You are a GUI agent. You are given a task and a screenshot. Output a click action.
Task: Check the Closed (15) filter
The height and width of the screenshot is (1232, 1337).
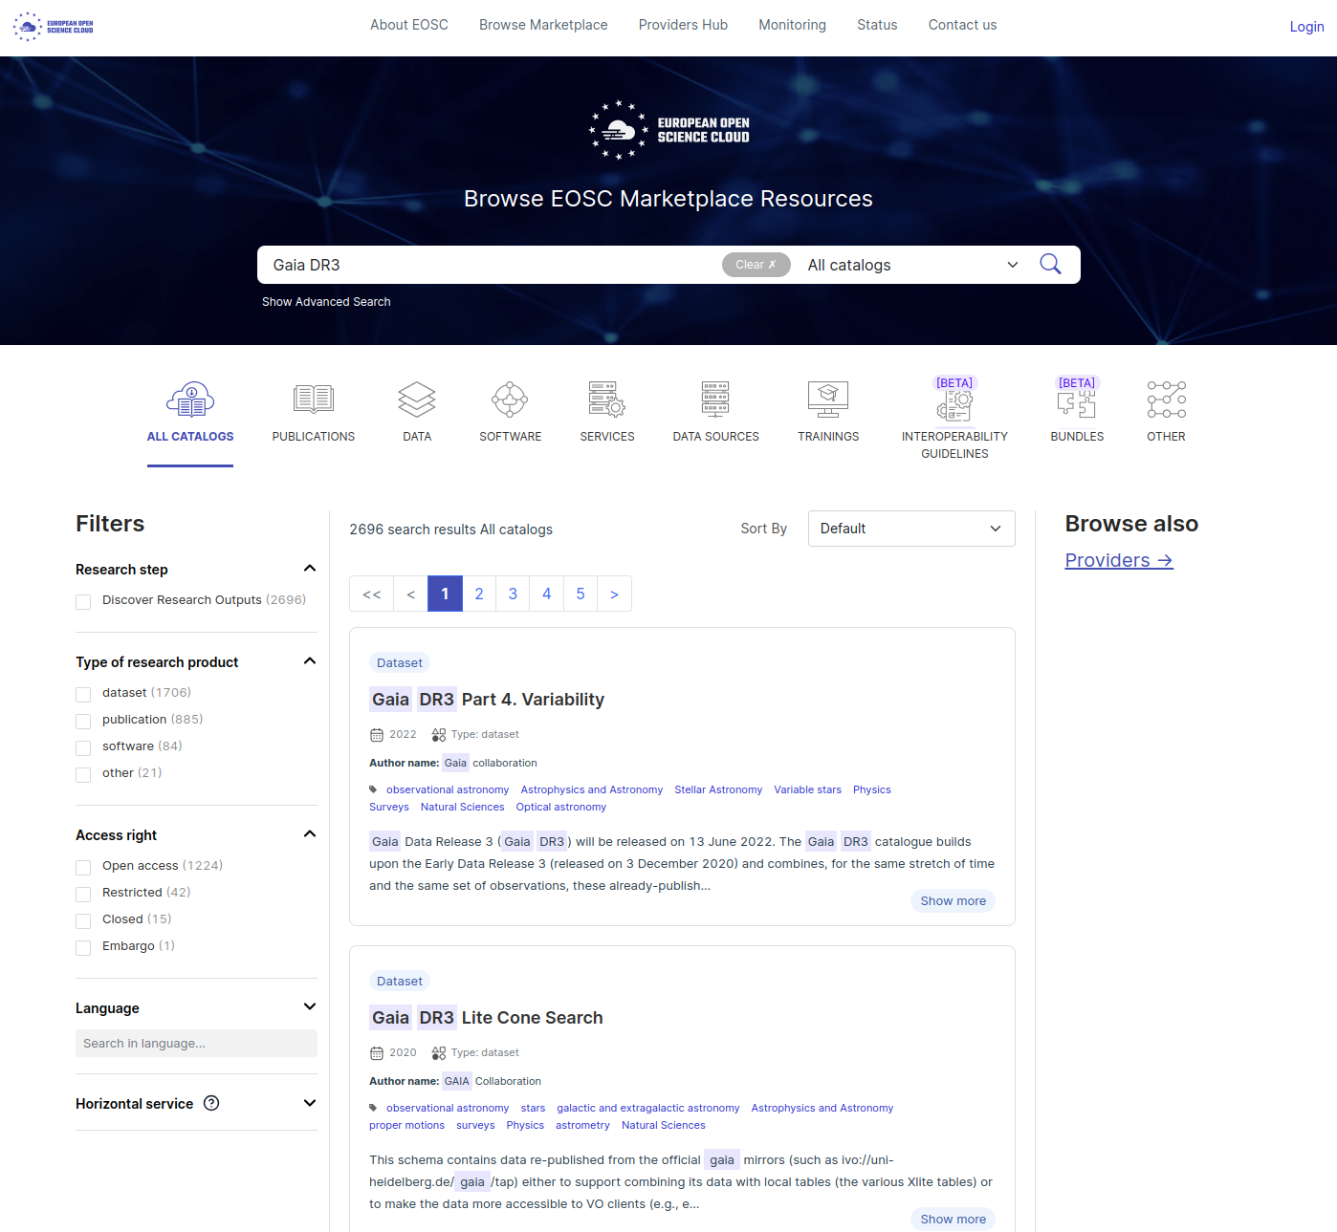click(83, 921)
